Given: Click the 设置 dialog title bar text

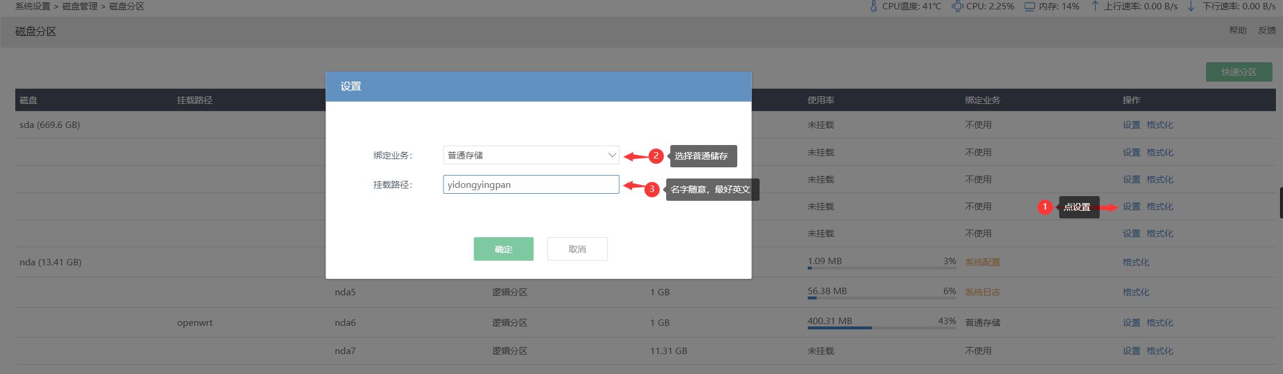Looking at the screenshot, I should 351,86.
